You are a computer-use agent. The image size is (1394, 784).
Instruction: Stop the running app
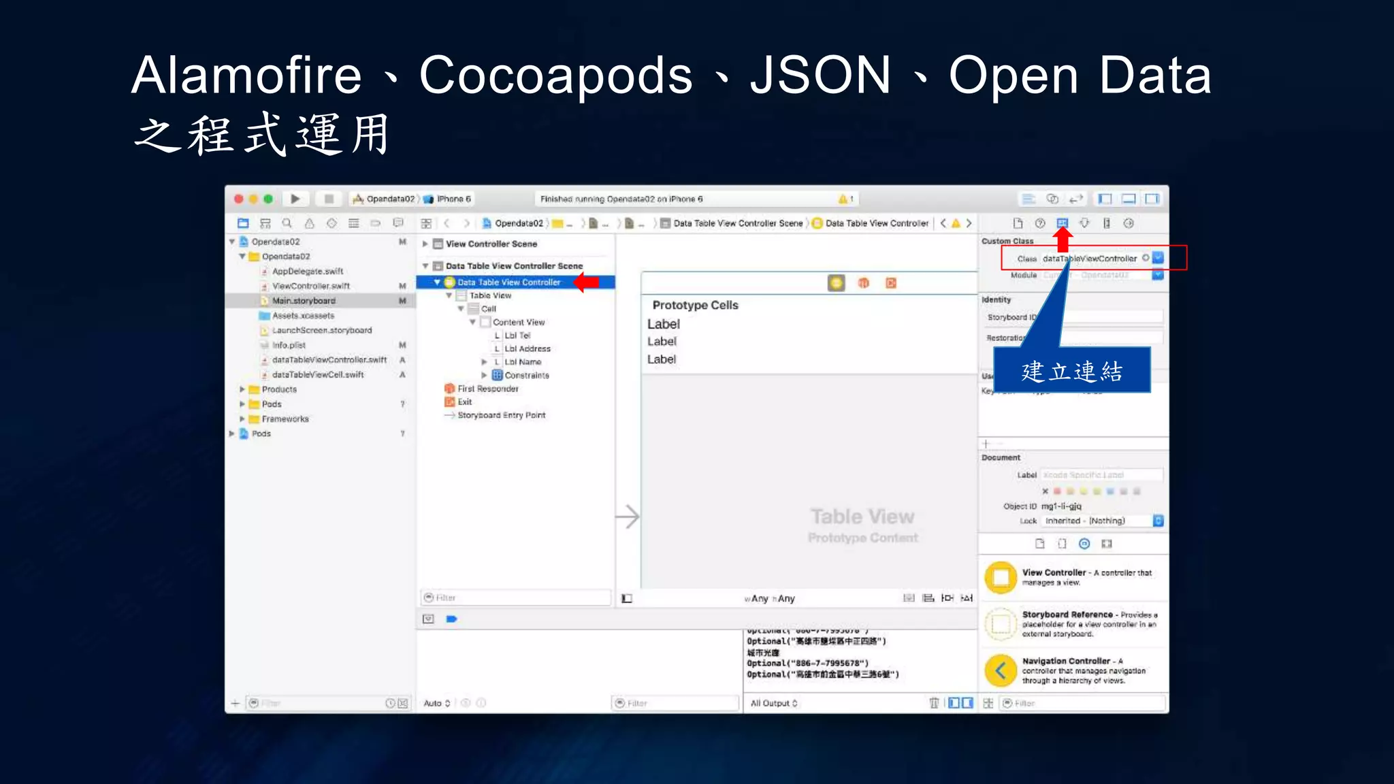[x=329, y=199]
